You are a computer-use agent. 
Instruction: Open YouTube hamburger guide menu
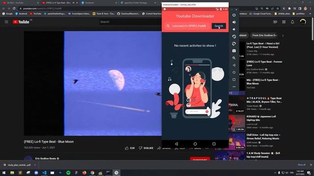click(6, 22)
